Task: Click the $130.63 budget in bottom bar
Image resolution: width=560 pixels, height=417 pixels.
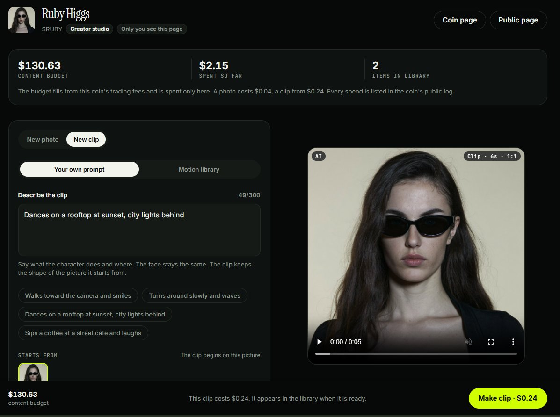Action: coord(23,394)
